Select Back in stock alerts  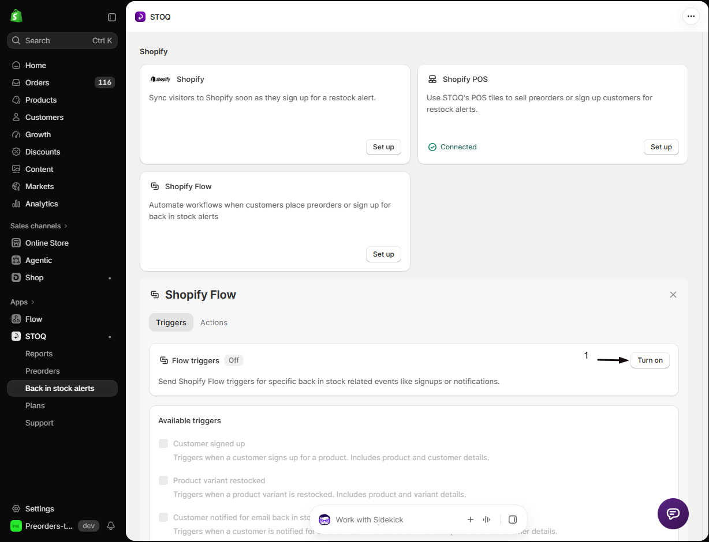[x=62, y=388]
